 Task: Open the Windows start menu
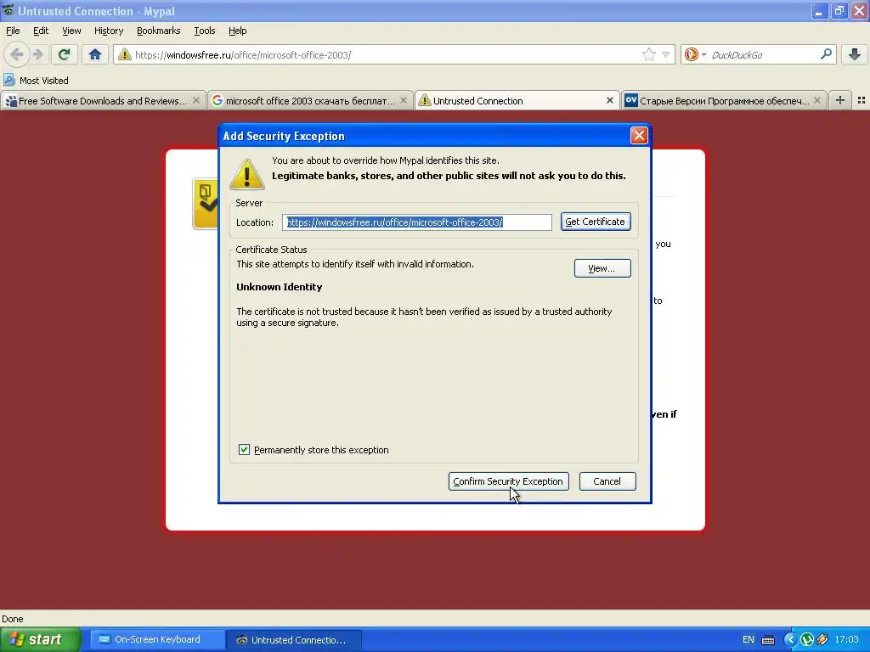[40, 639]
